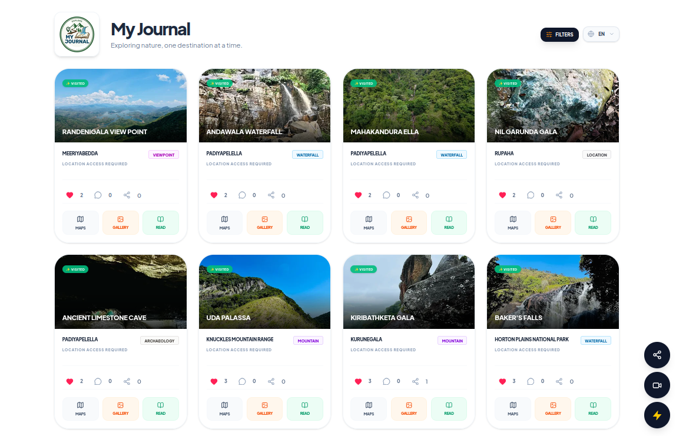
Task: Open Maps for Nil Garunda Gala
Action: pos(513,223)
